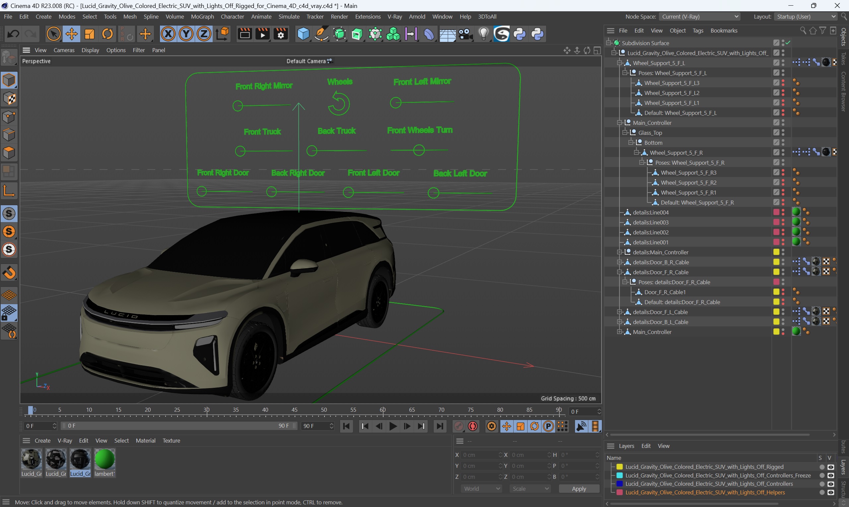Switch to Texture mode checker icon
Image resolution: width=849 pixels, height=507 pixels.
pyautogui.click(x=9, y=99)
